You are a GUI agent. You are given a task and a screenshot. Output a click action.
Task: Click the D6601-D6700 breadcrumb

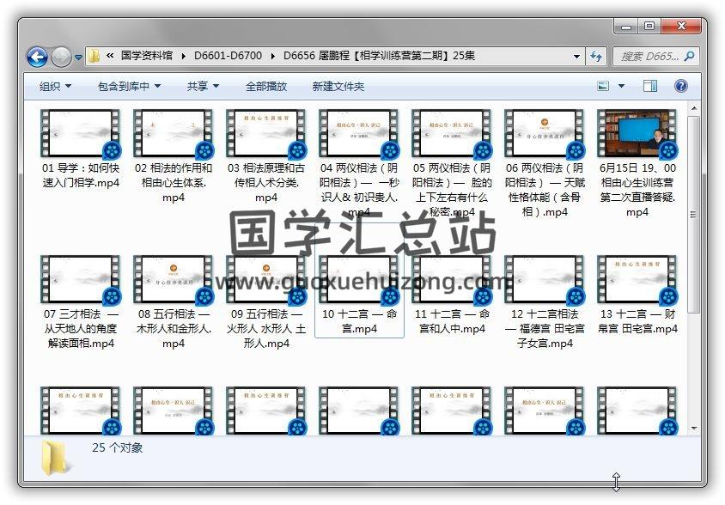(x=228, y=56)
